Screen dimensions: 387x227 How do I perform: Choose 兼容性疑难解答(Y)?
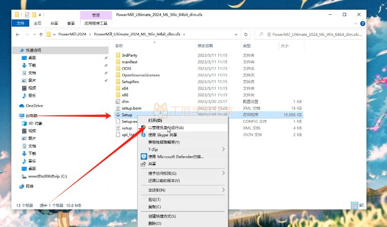click(164, 142)
